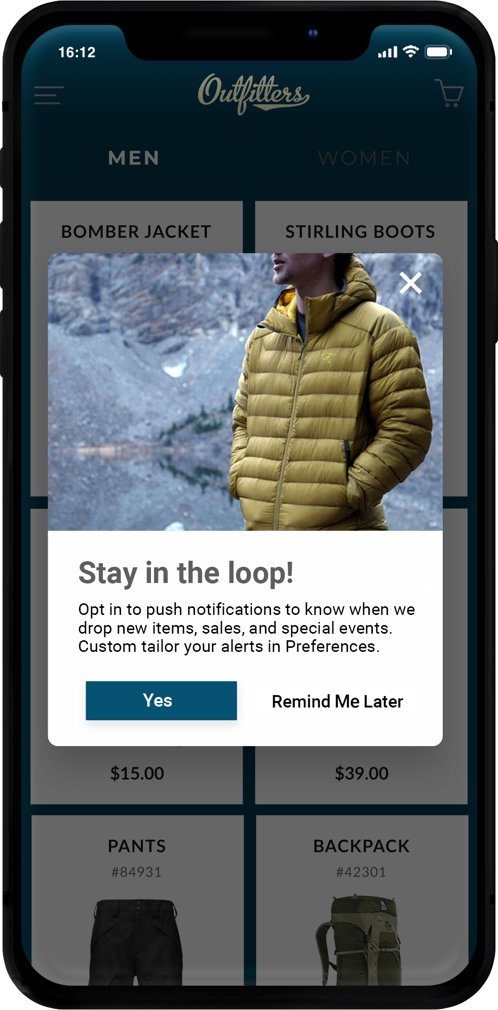This screenshot has height=1010, width=498.
Task: Close the popup with the X icon
Action: (x=410, y=283)
